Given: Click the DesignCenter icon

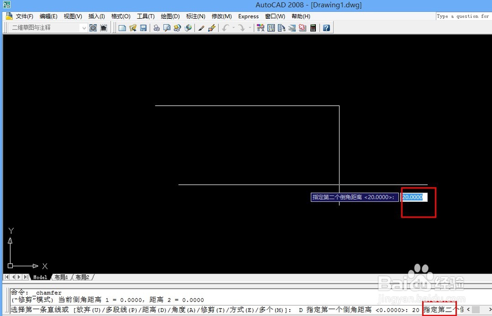Looking at the screenshot, I should [271, 28].
